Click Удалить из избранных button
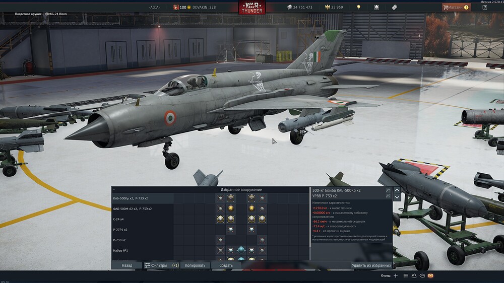Viewport: 504px width, 283px height. coord(371,265)
